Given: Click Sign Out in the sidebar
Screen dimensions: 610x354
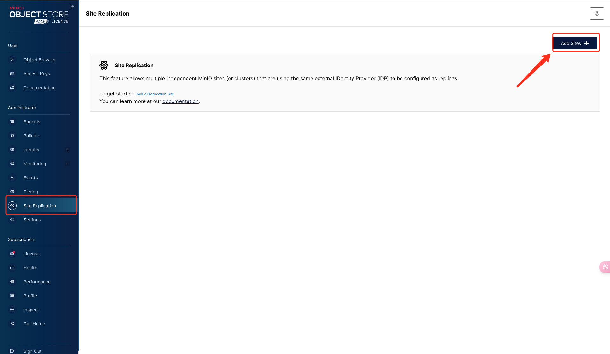Looking at the screenshot, I should point(32,351).
